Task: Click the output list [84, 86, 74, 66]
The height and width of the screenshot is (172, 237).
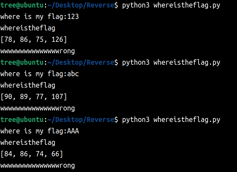Action: pyautogui.click(x=32, y=154)
